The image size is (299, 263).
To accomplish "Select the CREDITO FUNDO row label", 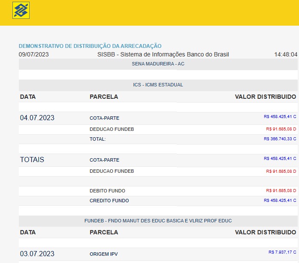I will pyautogui.click(x=109, y=201).
